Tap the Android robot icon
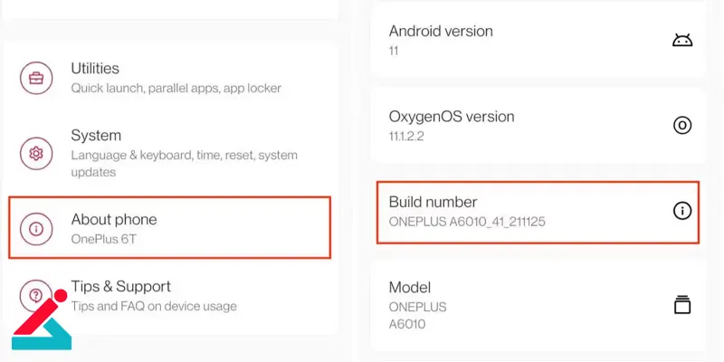Viewport: 724px width, 362px height. tap(681, 41)
